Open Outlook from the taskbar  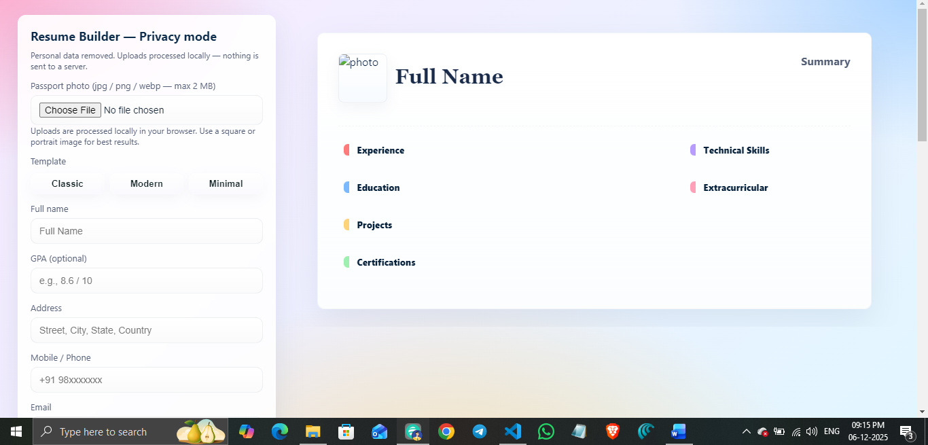[379, 431]
